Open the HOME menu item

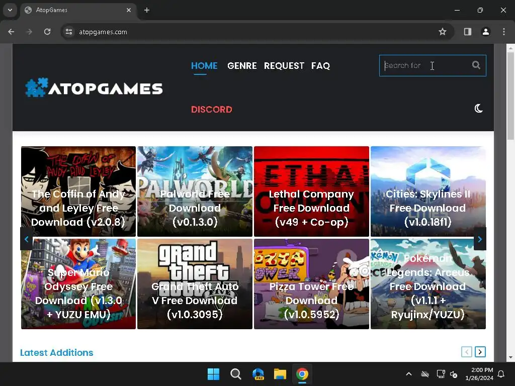click(204, 66)
